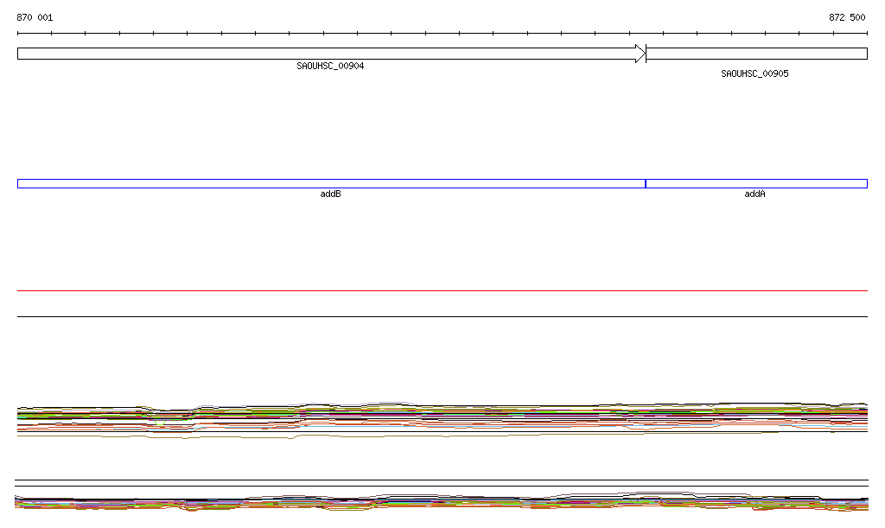Select the blue addB feature bar
885x528 pixels.
pos(330,183)
